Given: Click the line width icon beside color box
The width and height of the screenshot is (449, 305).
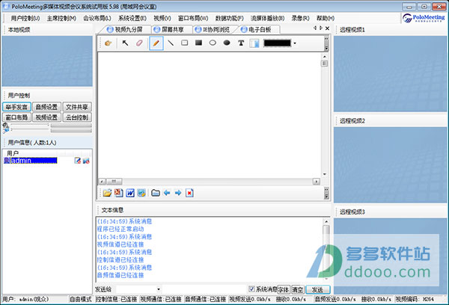Looking at the screenshot, I should (x=254, y=43).
